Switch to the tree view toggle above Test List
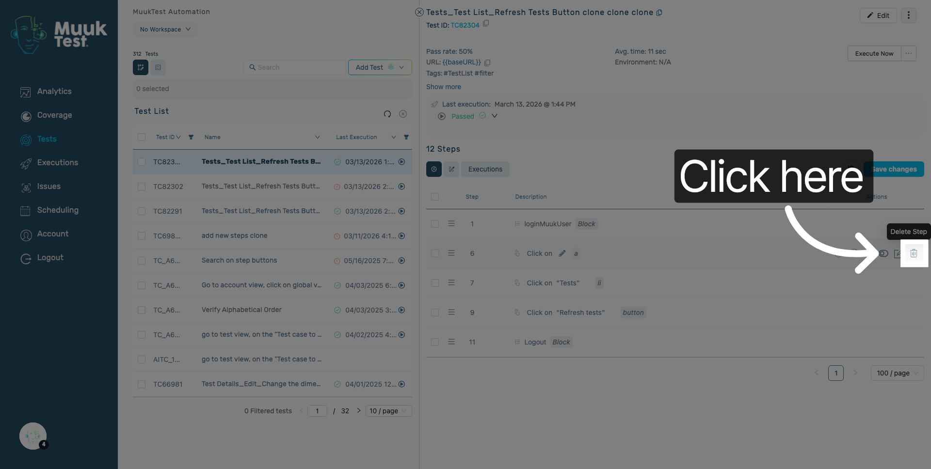This screenshot has height=469, width=931. (x=141, y=67)
